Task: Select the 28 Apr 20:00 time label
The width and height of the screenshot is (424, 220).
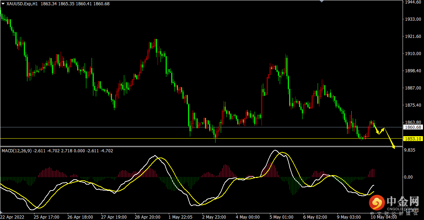Action: pos(148,217)
